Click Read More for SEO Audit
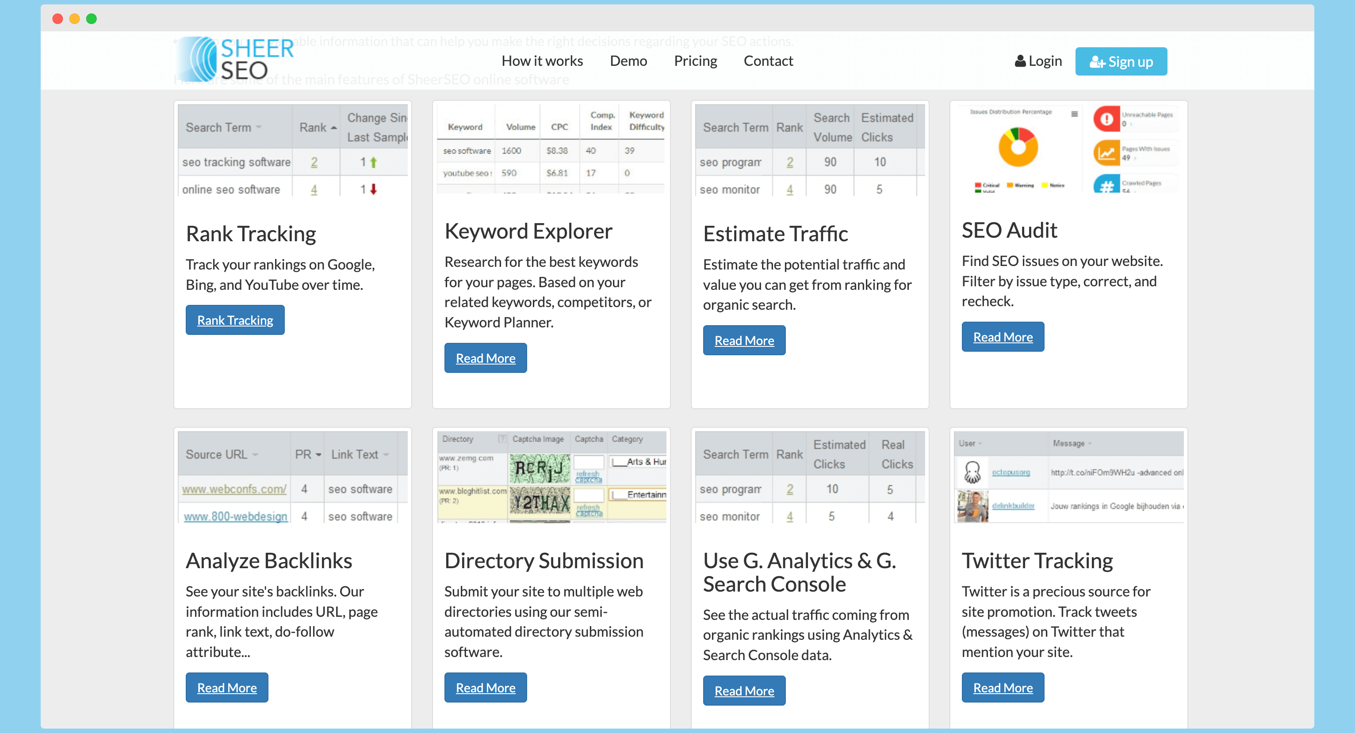 [1003, 336]
